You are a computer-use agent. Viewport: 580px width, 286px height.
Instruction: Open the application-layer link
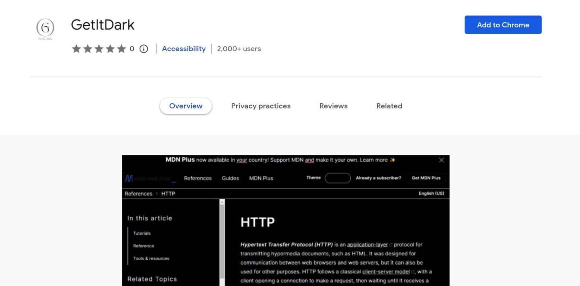tap(367, 245)
